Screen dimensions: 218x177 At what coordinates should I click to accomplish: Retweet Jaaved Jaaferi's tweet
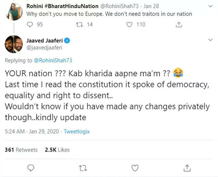83,168
